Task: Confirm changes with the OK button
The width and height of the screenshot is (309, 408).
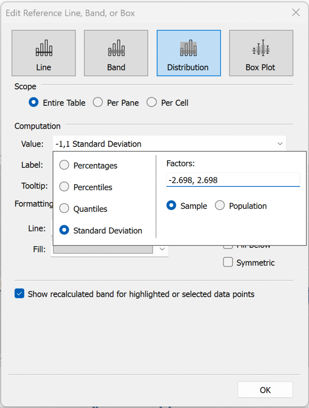Action: tap(265, 390)
